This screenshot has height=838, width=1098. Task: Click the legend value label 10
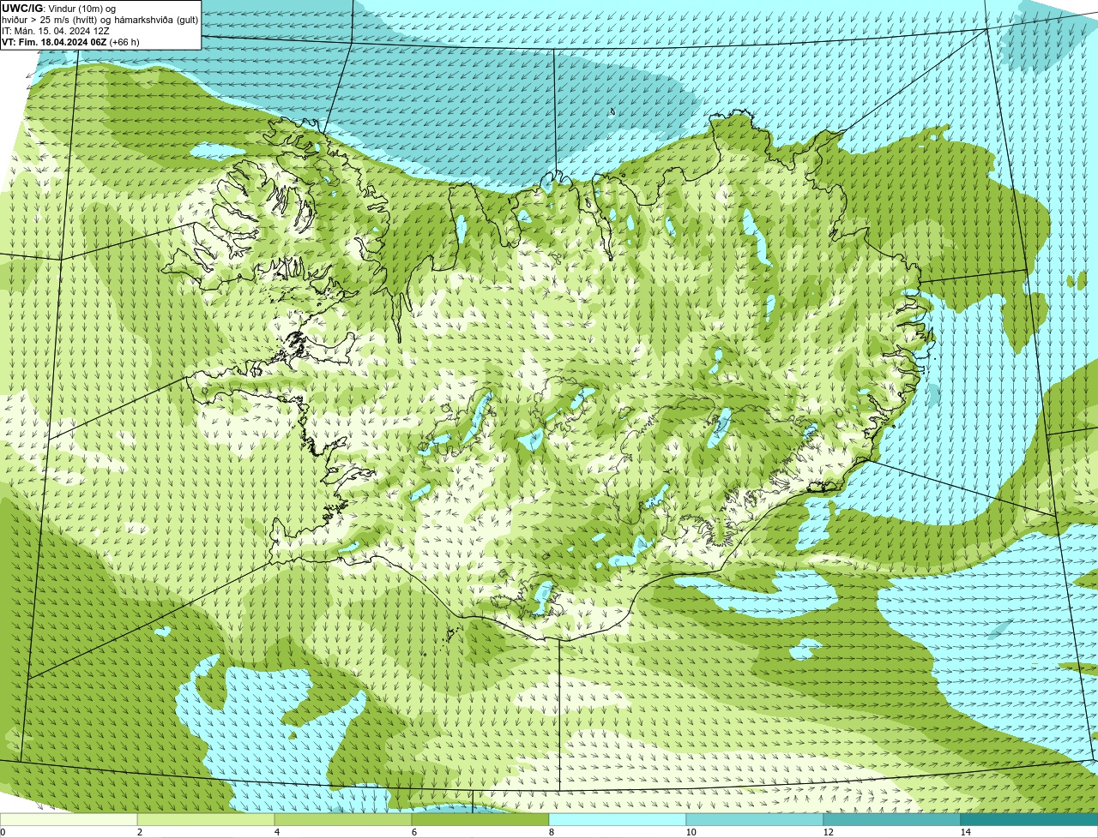click(x=691, y=832)
